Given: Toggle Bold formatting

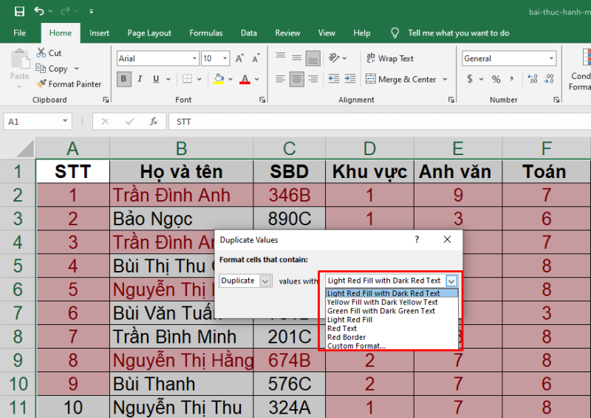Looking at the screenshot, I should [x=124, y=79].
